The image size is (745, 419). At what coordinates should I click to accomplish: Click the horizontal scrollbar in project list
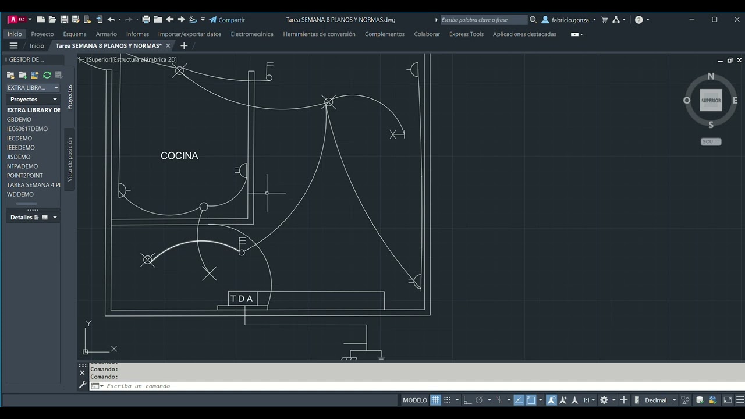pos(26,204)
